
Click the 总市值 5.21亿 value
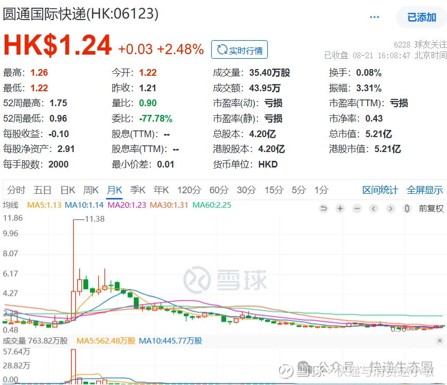coord(379,134)
